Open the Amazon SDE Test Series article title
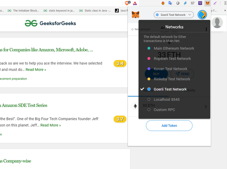 [x=24, y=105]
